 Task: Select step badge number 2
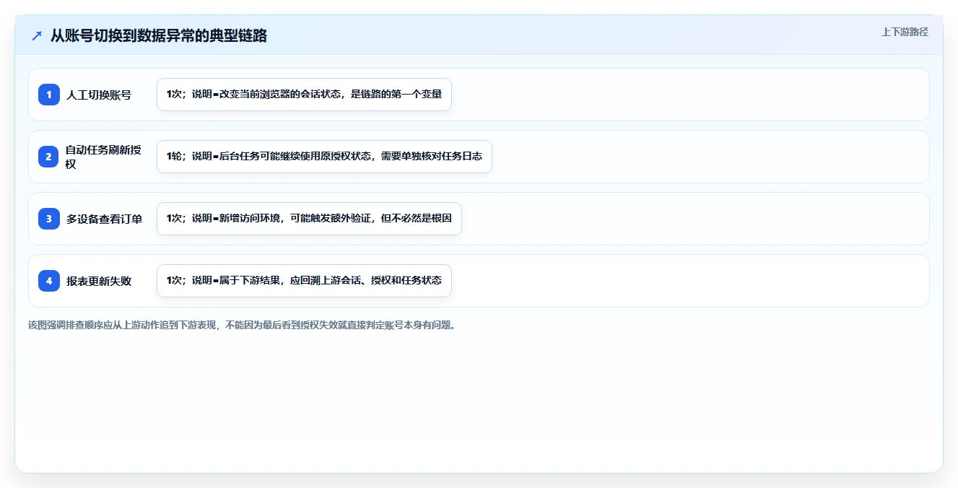tap(49, 157)
